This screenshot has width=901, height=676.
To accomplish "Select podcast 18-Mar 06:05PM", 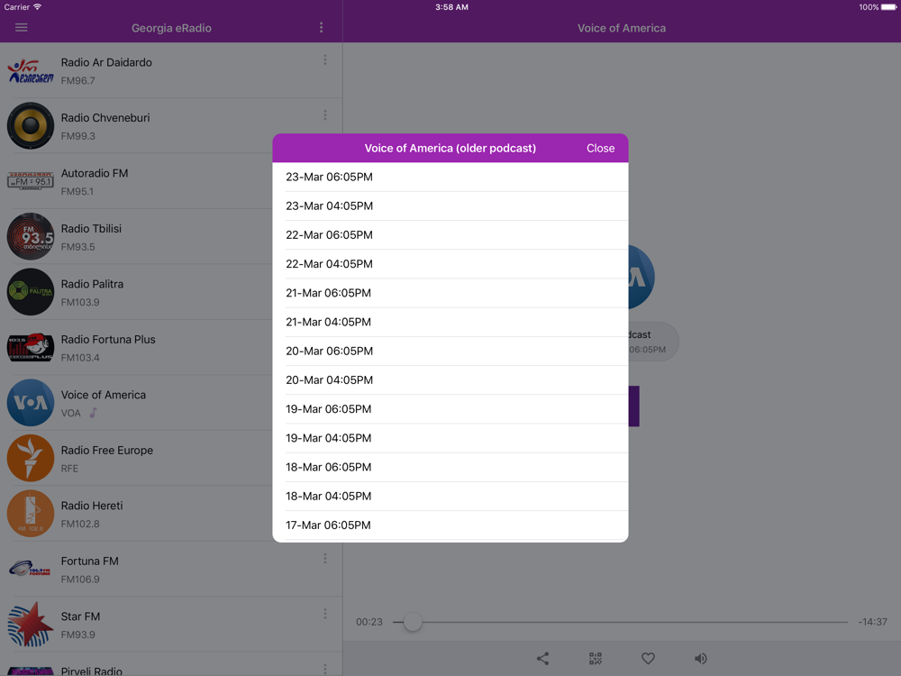I will pos(450,467).
